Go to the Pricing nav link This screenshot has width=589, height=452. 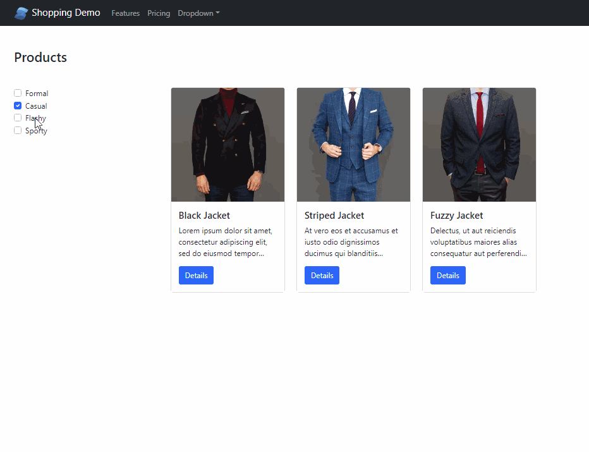(x=159, y=13)
